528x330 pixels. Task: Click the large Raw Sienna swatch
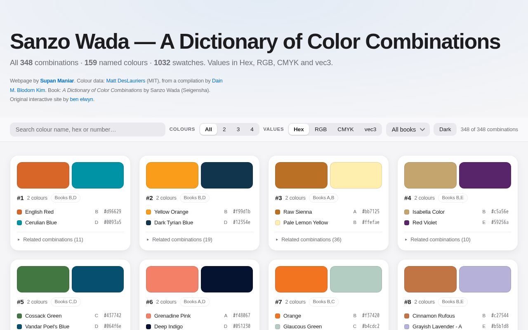pos(301,175)
